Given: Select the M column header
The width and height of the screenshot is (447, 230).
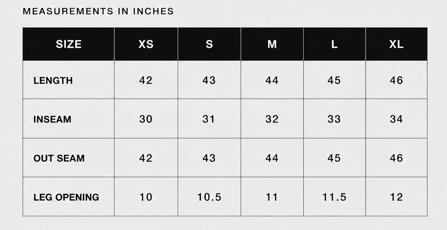Looking at the screenshot, I should 272,44.
